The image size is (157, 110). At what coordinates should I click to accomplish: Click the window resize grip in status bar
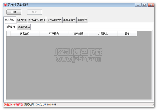pyautogui.click(x=153, y=105)
